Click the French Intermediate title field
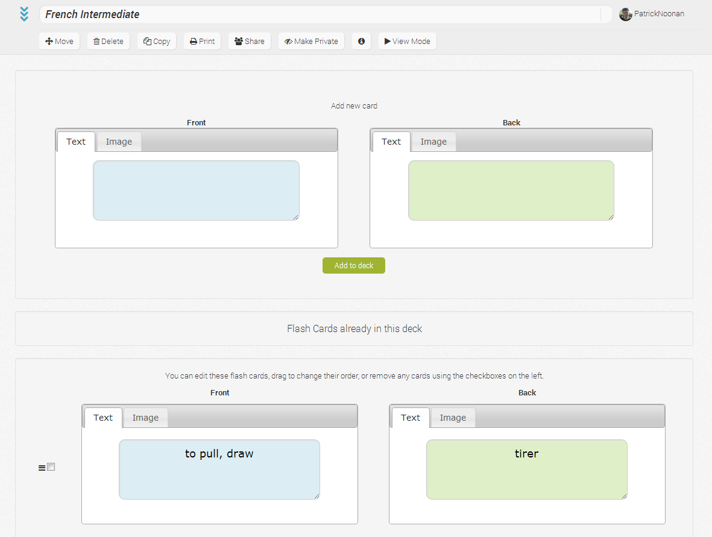Image resolution: width=712 pixels, height=537 pixels. click(320, 14)
